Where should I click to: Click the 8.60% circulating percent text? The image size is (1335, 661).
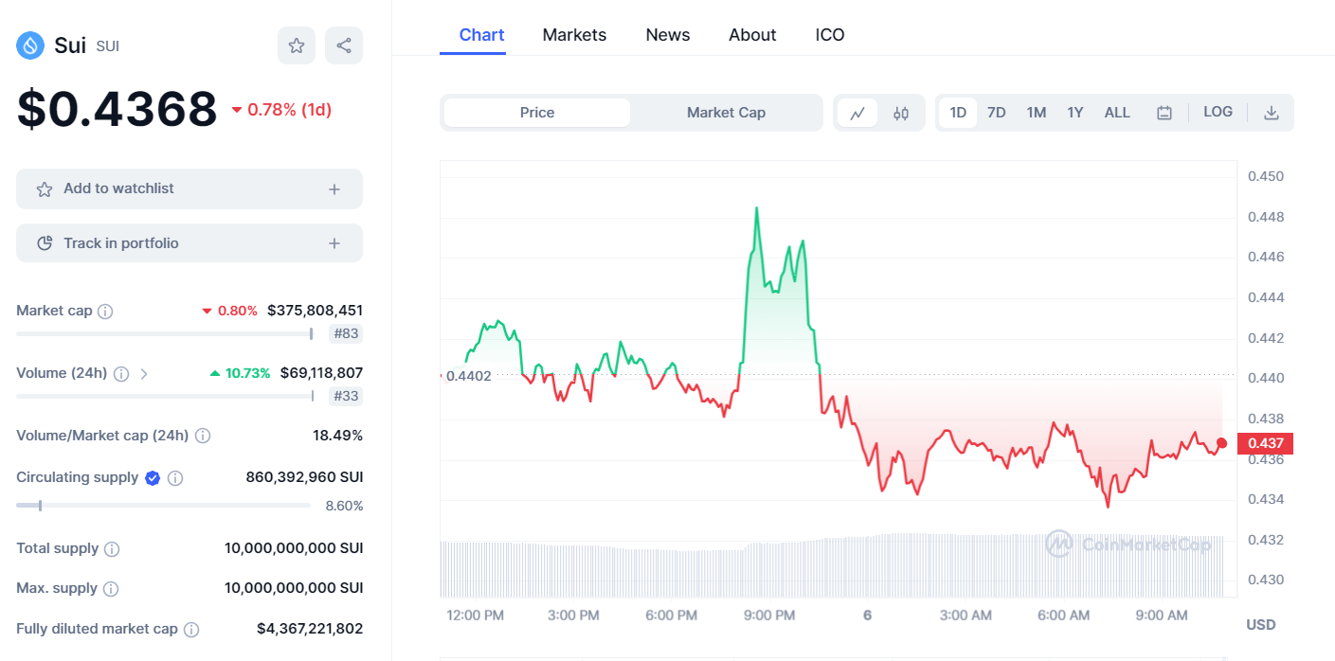[x=344, y=506]
